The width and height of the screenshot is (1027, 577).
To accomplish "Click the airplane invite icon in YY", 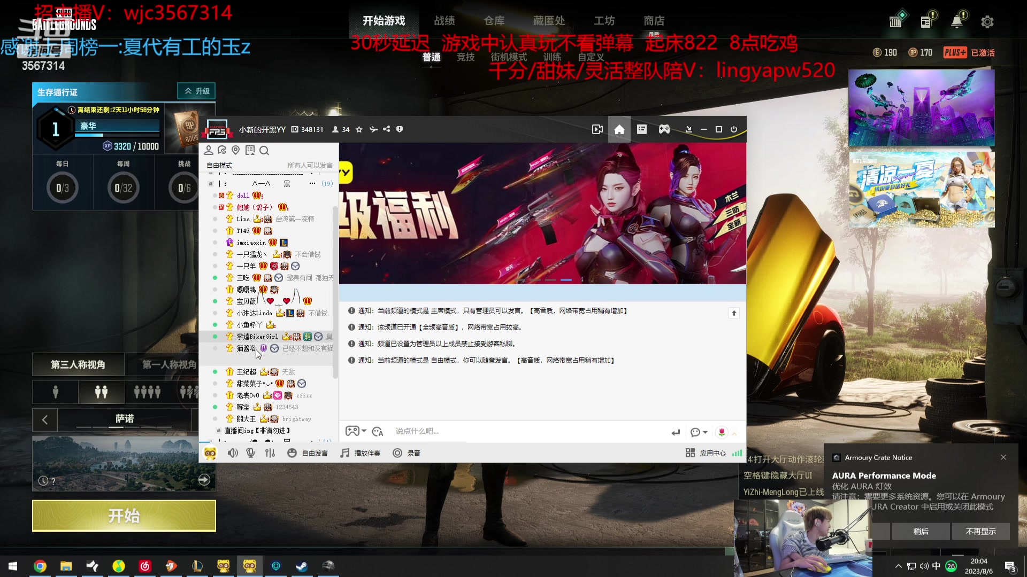I will tap(373, 129).
